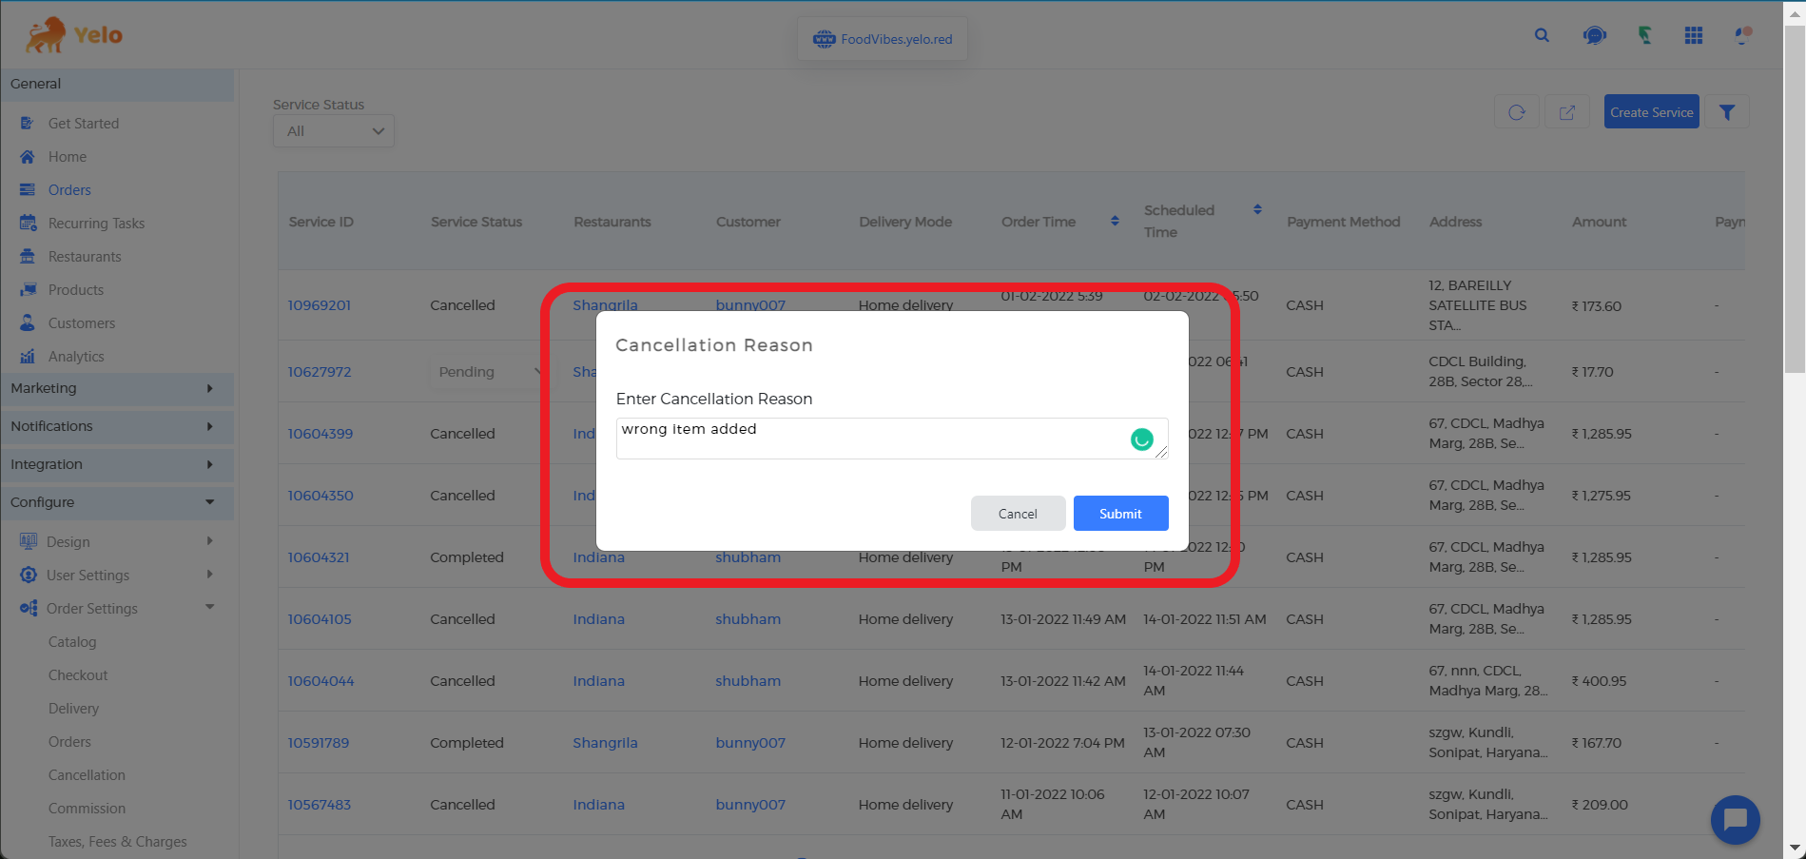The height and width of the screenshot is (859, 1806).
Task: Open the apps grid icon
Action: pyautogui.click(x=1693, y=35)
